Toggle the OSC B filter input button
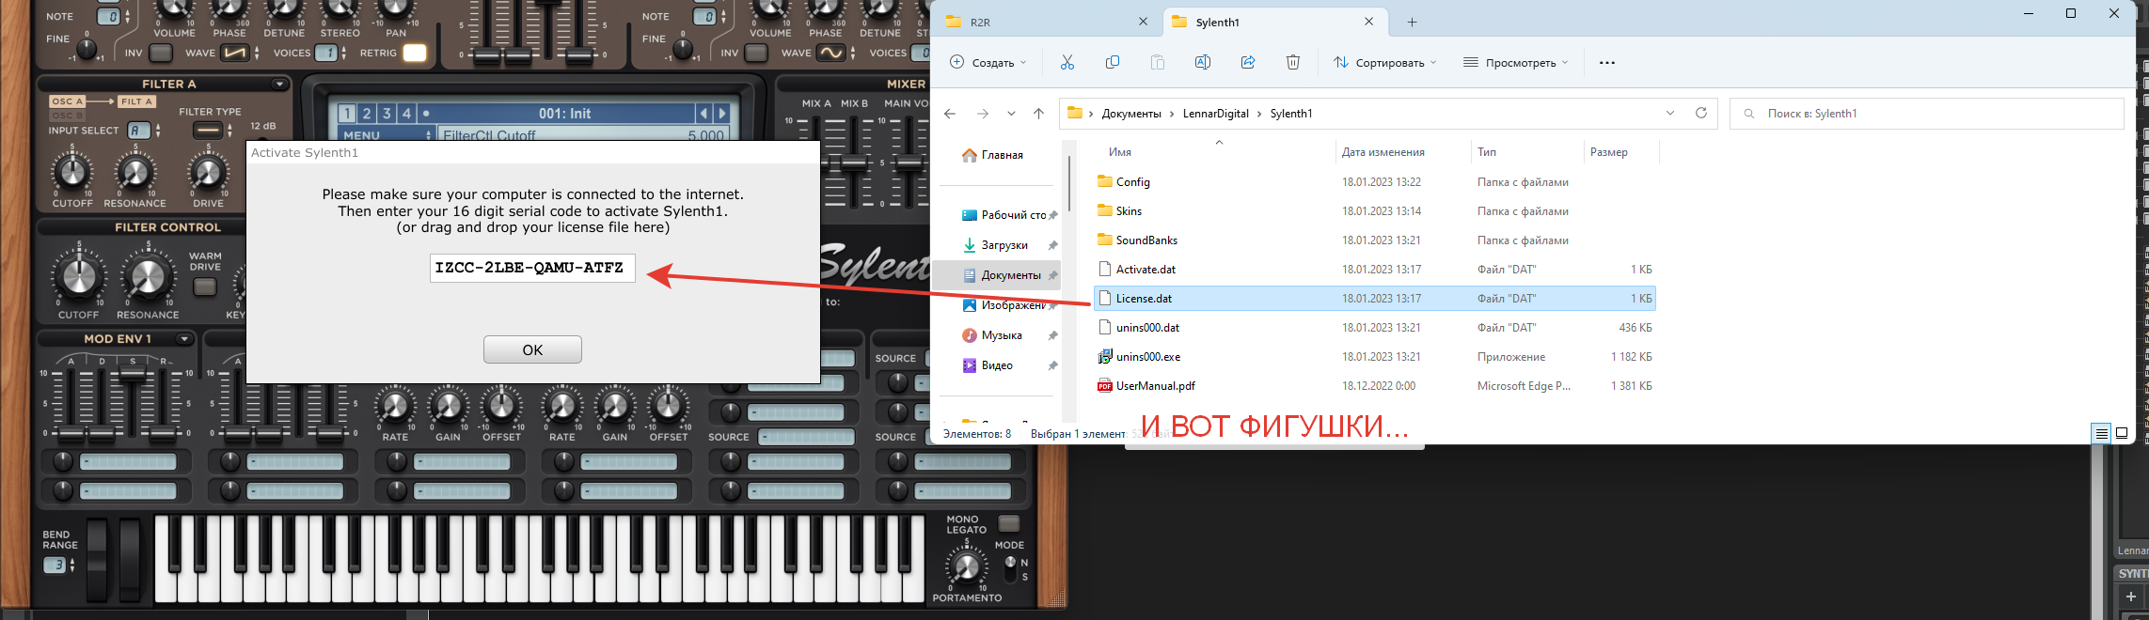The width and height of the screenshot is (2149, 620). coord(68,116)
